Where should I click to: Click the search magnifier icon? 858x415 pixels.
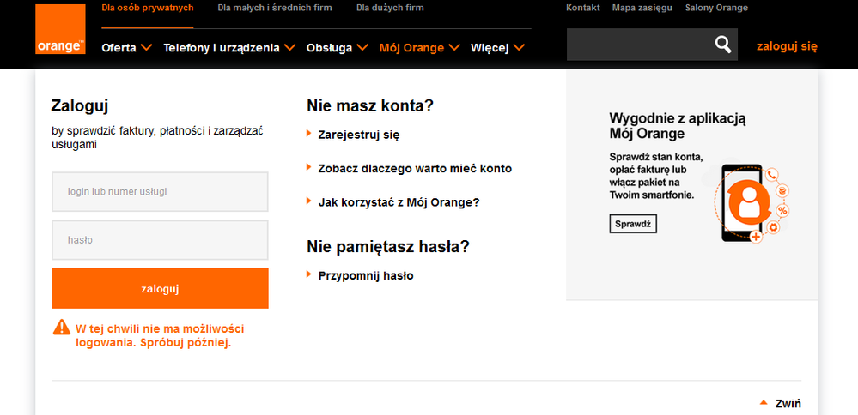[723, 45]
